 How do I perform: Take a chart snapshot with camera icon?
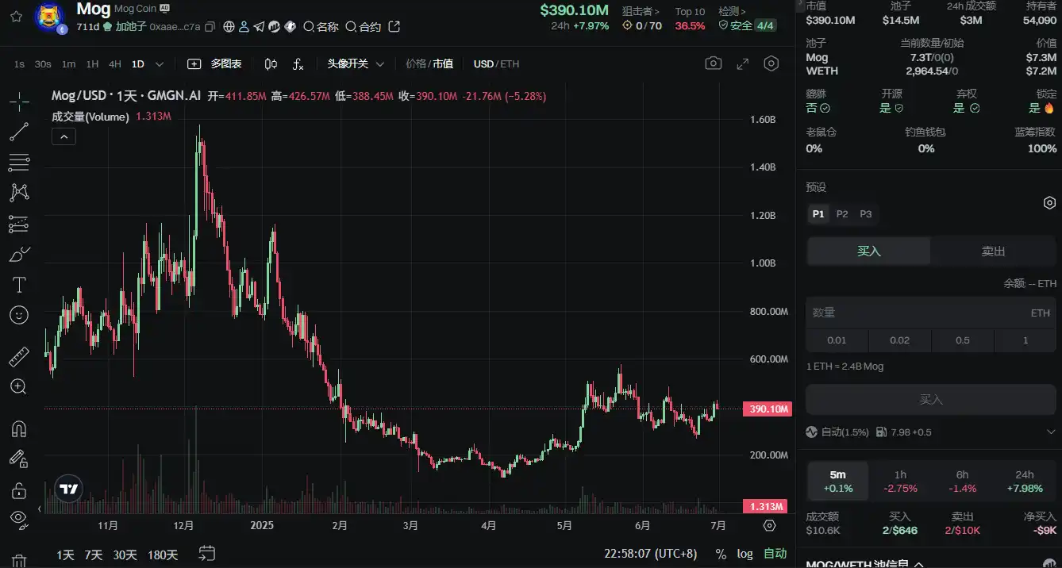pyautogui.click(x=714, y=63)
